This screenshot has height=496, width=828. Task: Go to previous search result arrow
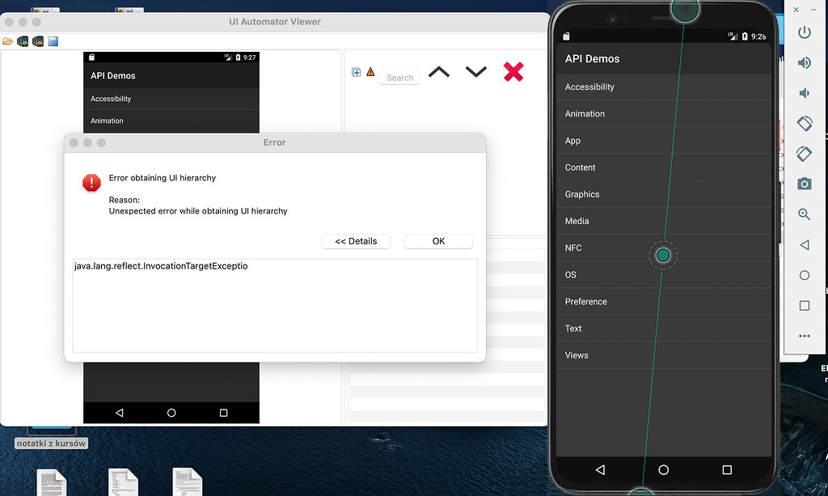pyautogui.click(x=438, y=72)
